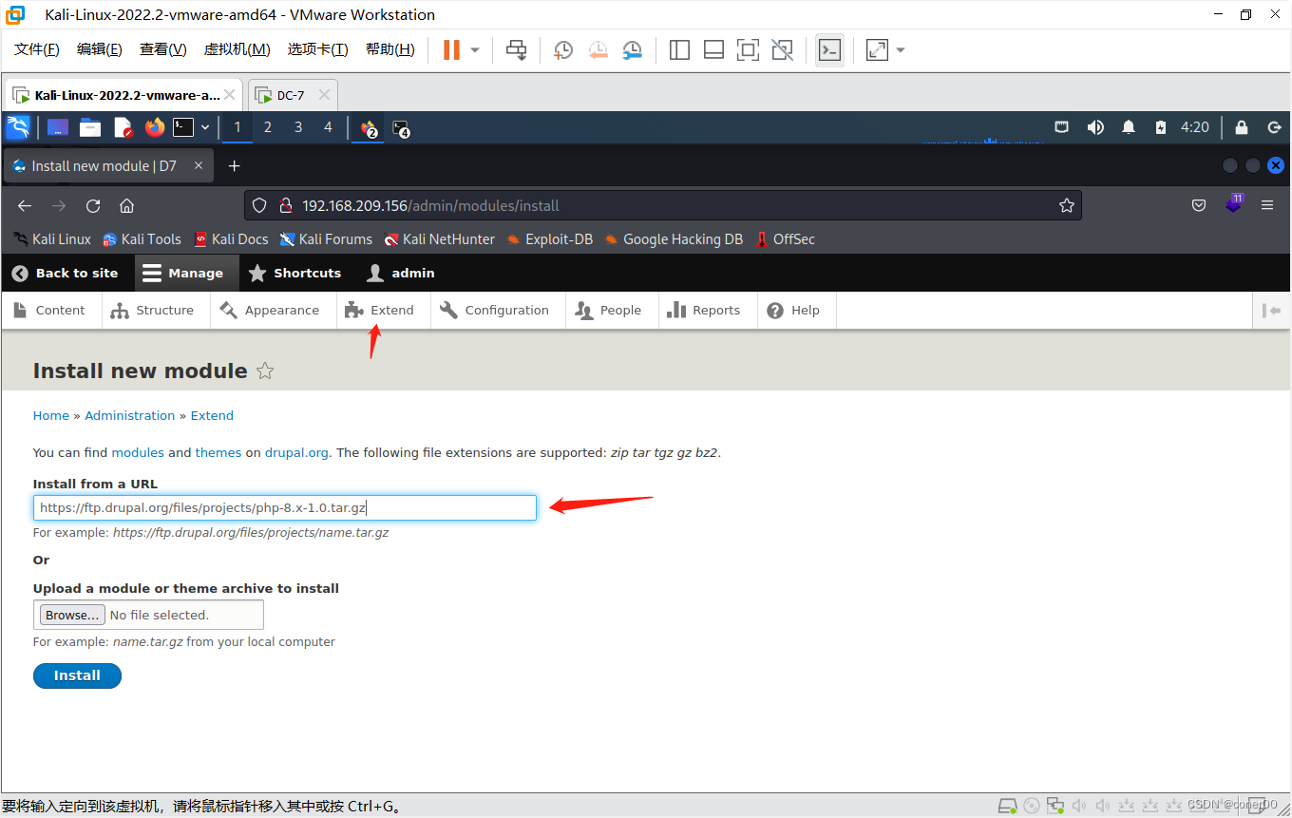Screen dimensions: 1292x818
Task: Open Shortcuts in Drupal toolbar
Action: tap(294, 273)
